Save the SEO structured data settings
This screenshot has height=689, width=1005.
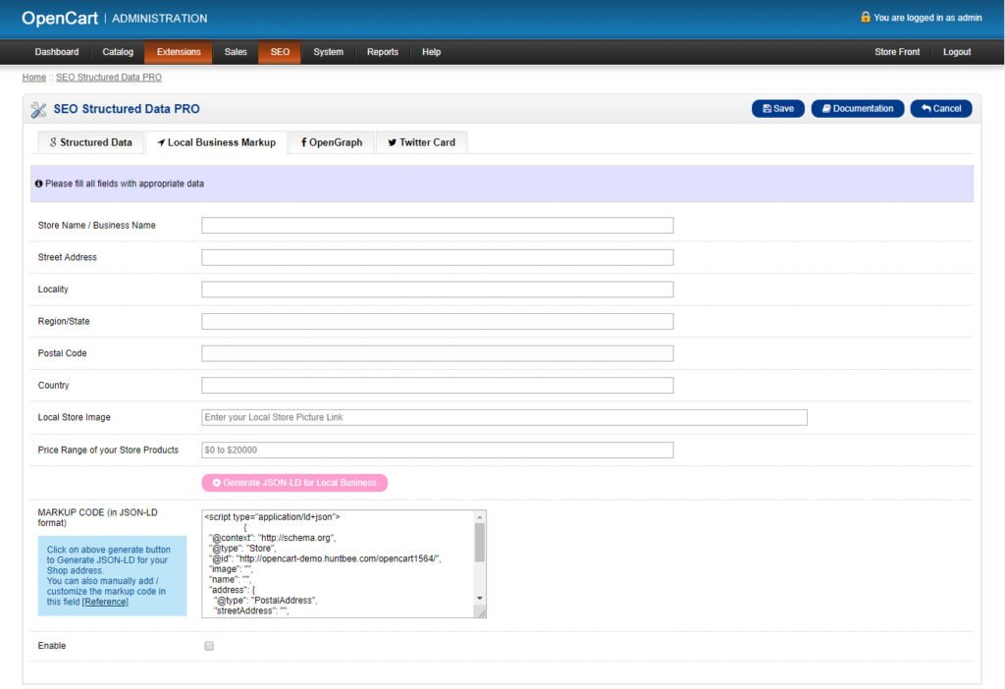778,109
